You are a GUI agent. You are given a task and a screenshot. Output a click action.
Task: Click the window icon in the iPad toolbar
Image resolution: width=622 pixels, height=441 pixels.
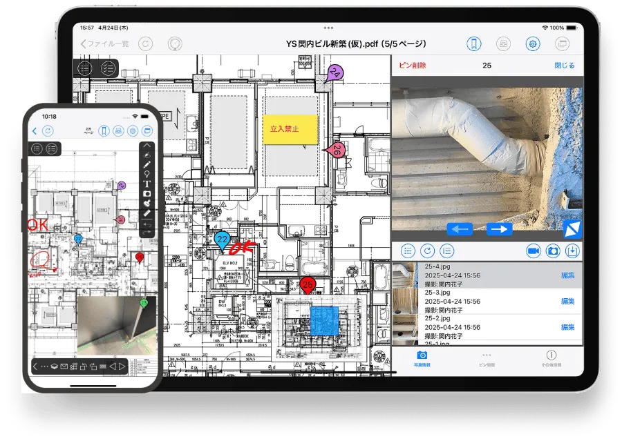(563, 43)
